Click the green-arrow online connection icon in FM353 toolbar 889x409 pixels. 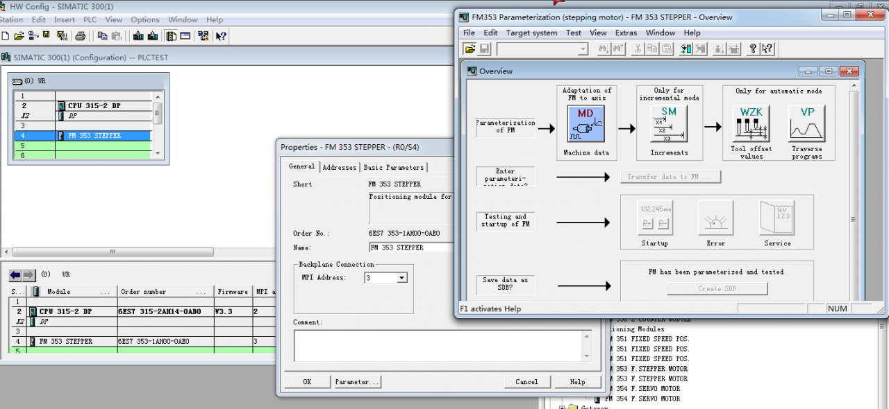click(x=686, y=49)
